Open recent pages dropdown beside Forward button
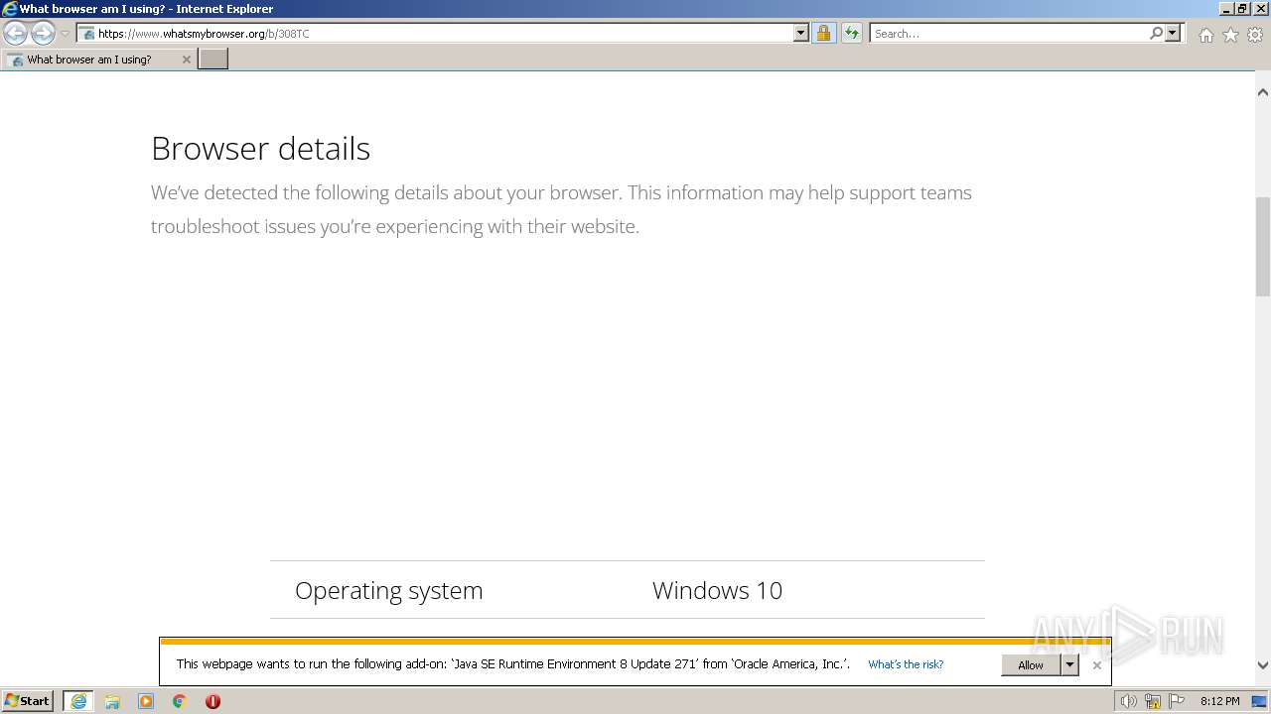The image size is (1271, 714). [x=66, y=34]
